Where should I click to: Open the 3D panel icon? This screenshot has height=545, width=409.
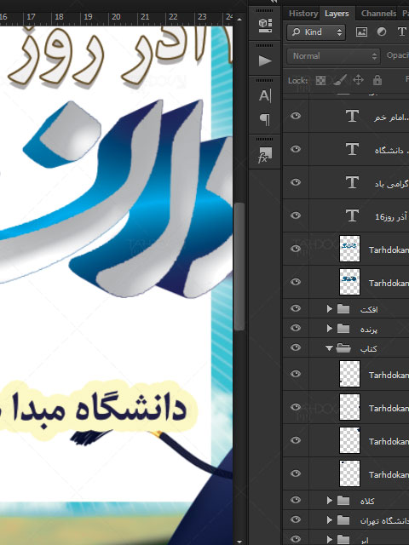[x=265, y=26]
